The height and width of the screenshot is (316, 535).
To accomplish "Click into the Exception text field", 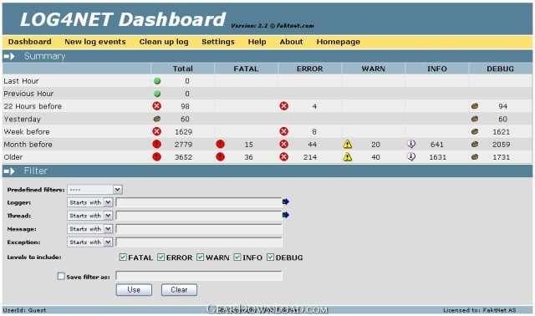I will pos(199,242).
